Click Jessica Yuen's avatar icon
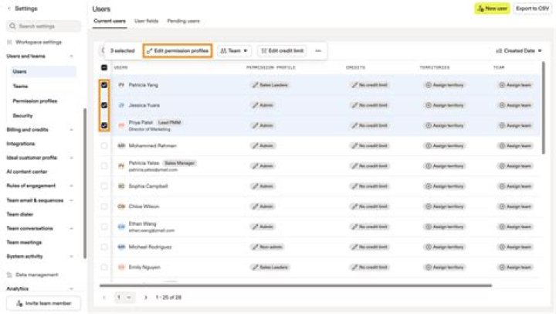Viewport: 556px width, 314px height. tap(121, 105)
